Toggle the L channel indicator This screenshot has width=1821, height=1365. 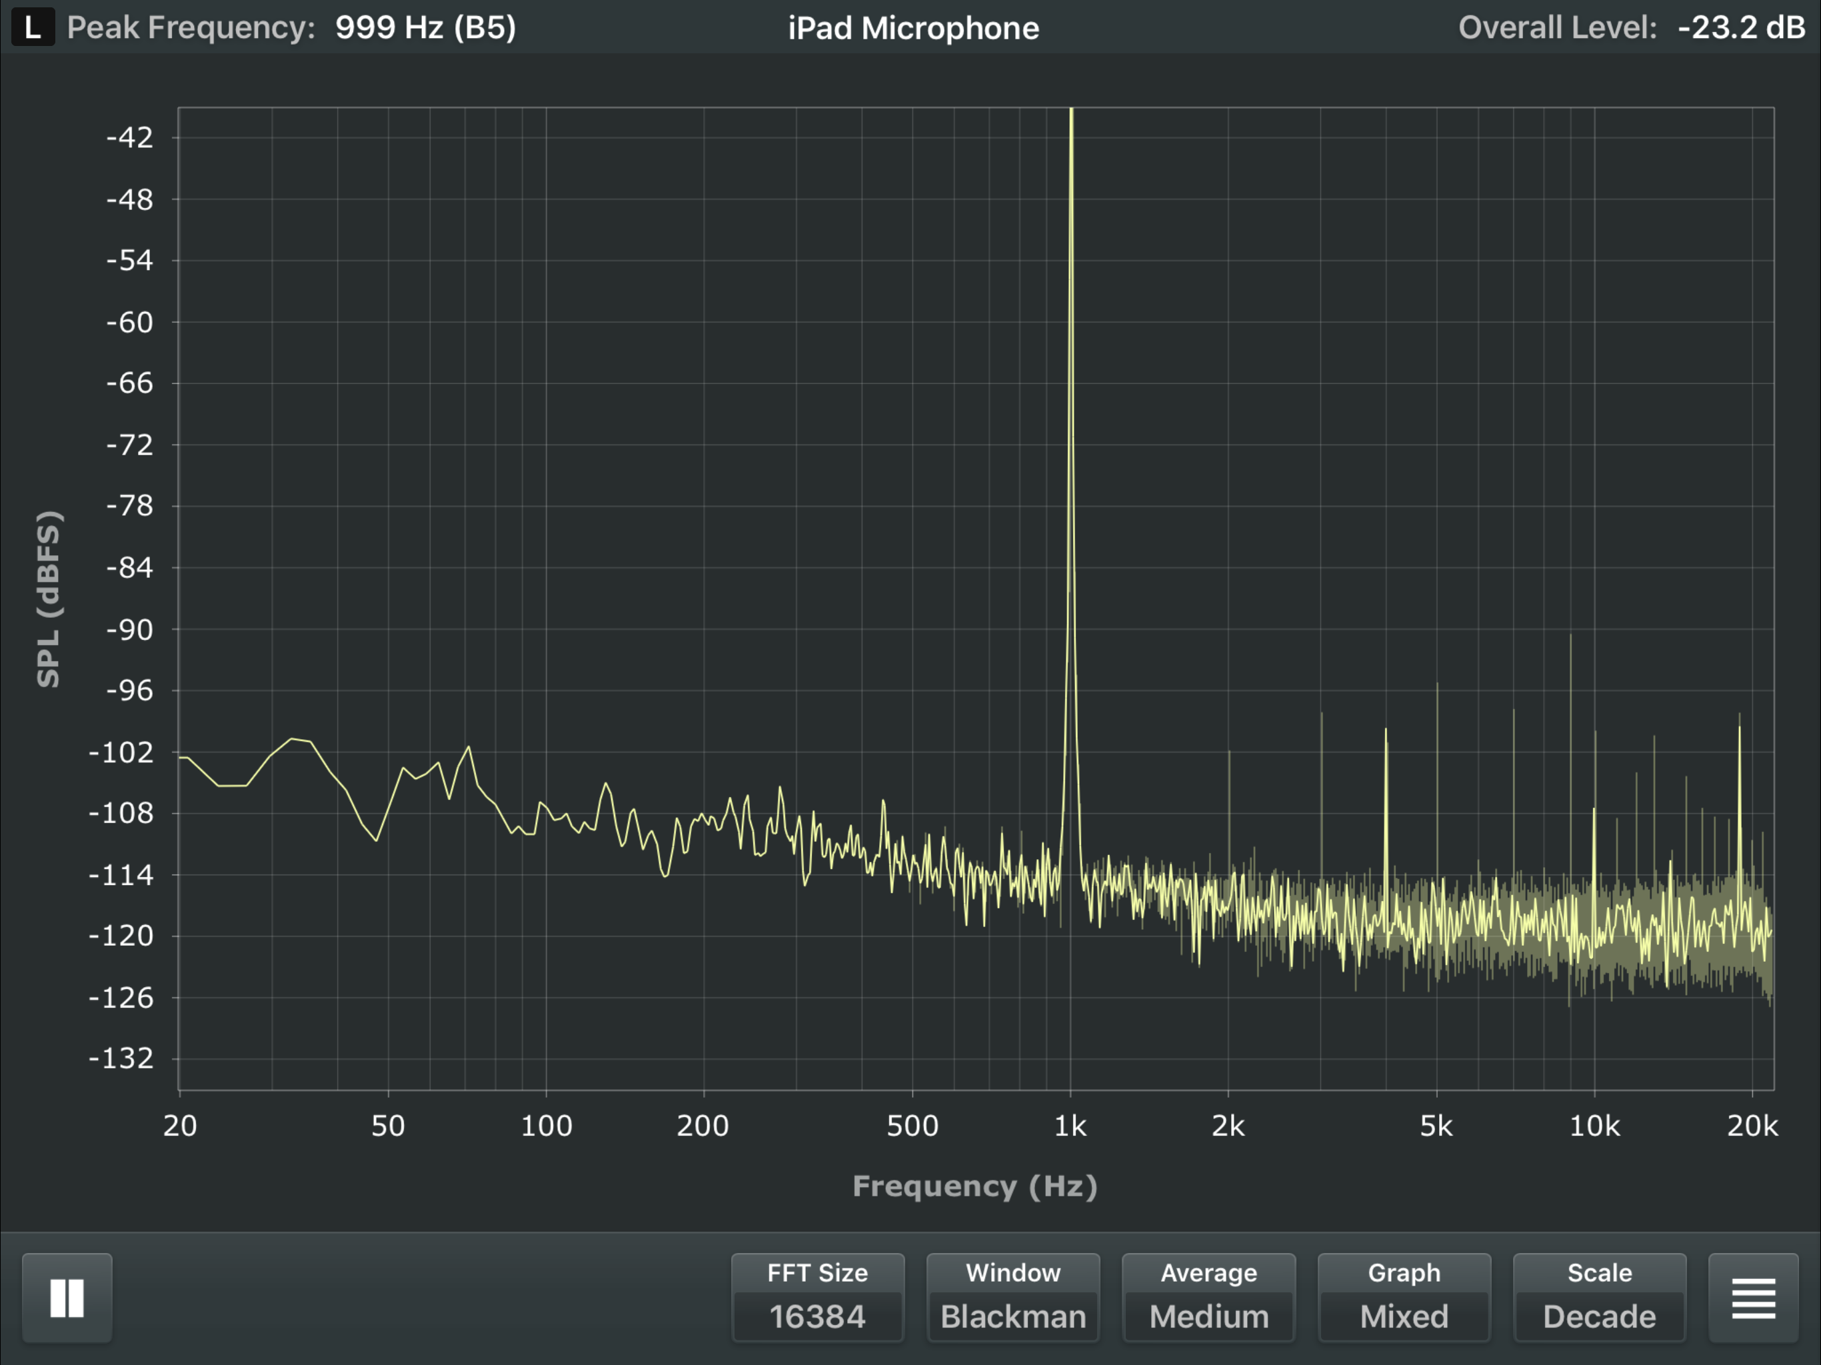click(x=32, y=27)
